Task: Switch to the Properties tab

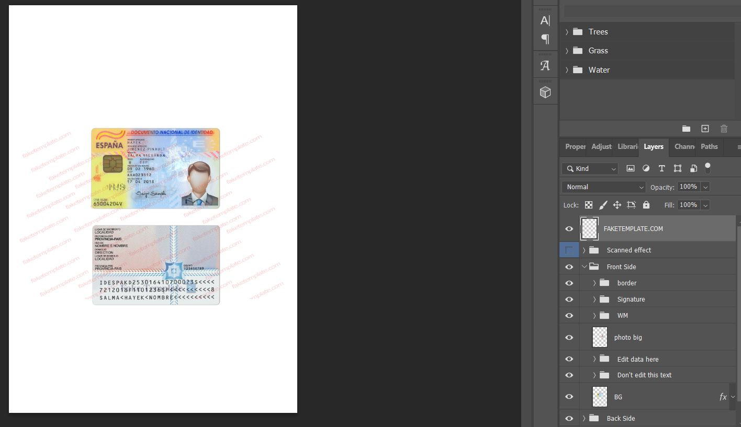Action: (575, 147)
